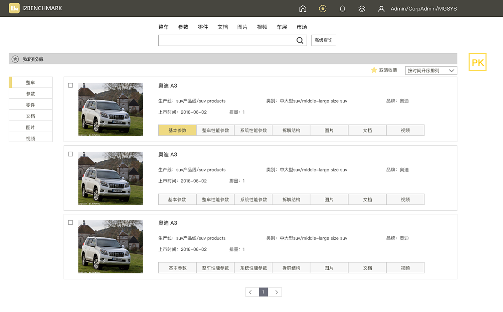Check the third 奥迪 A3 card checkbox

tap(71, 222)
